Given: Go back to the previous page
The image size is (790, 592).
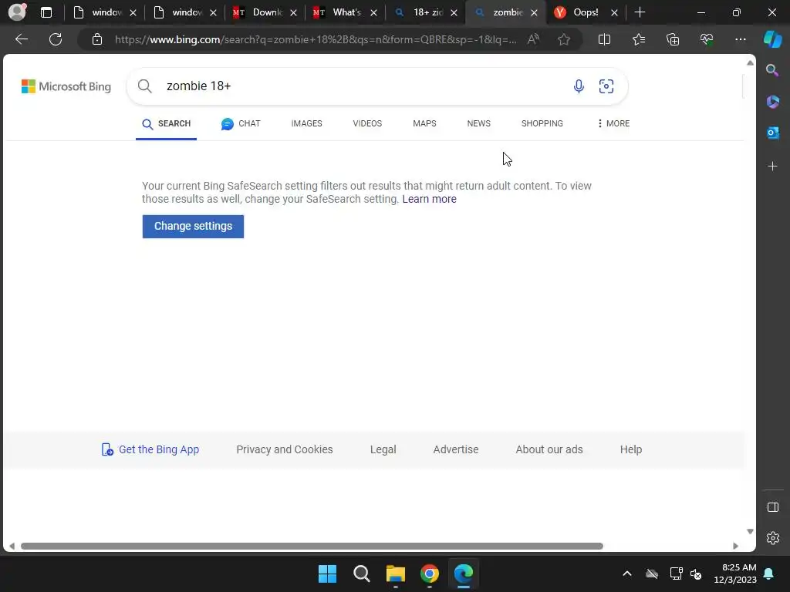Looking at the screenshot, I should pyautogui.click(x=21, y=39).
